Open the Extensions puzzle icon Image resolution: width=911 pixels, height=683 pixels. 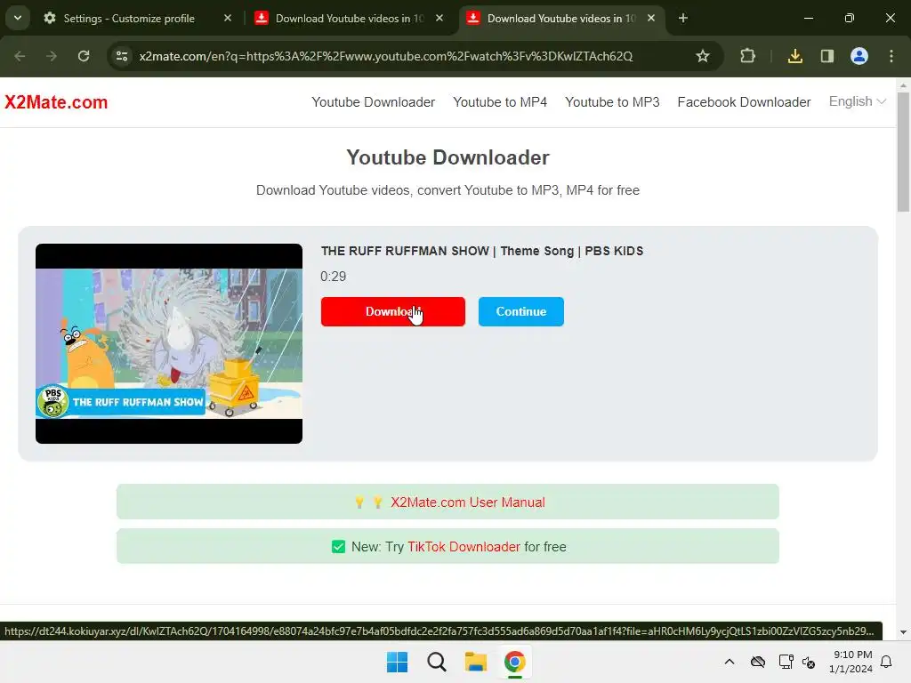(747, 56)
